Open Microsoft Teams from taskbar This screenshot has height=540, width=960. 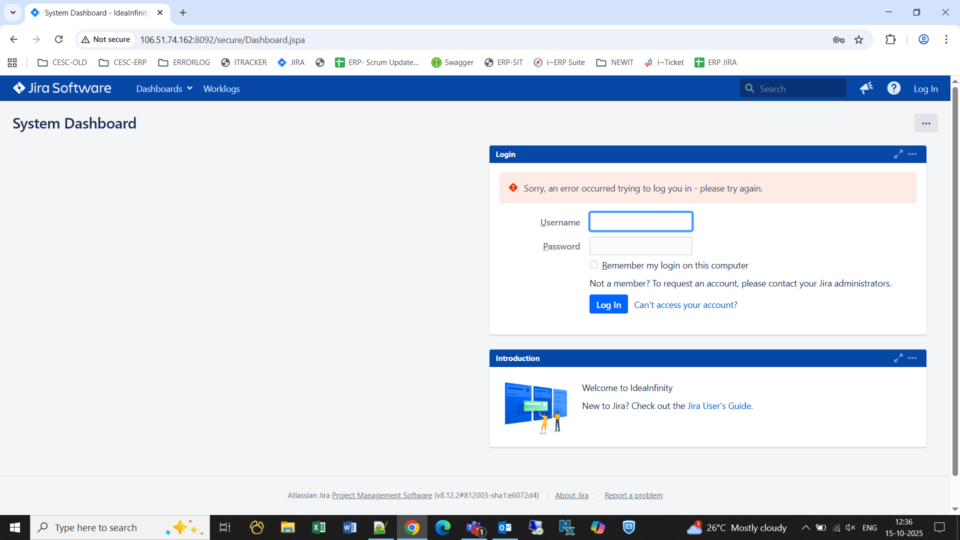(x=474, y=527)
